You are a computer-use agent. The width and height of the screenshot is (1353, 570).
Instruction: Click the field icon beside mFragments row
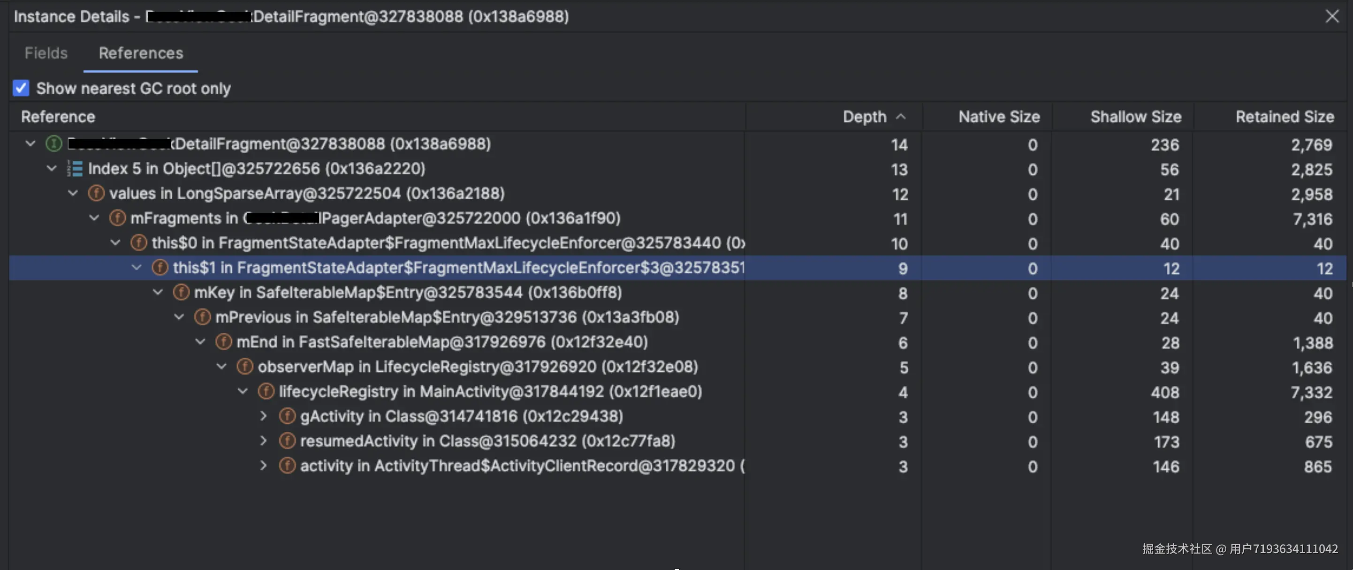[x=117, y=218]
